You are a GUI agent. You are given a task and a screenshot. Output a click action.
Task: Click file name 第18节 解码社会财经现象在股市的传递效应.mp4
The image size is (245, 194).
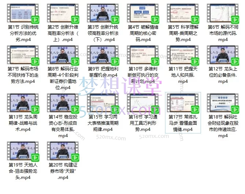coord(223,126)
